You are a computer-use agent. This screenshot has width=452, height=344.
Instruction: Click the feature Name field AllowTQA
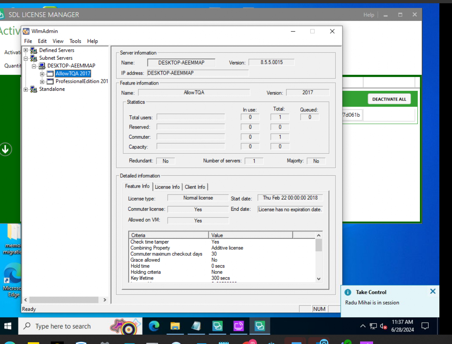pyautogui.click(x=194, y=93)
